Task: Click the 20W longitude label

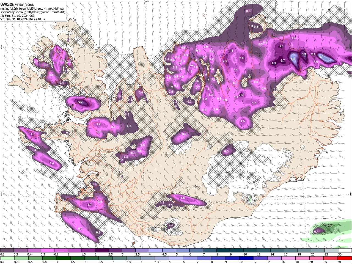Action: click(146, 1)
